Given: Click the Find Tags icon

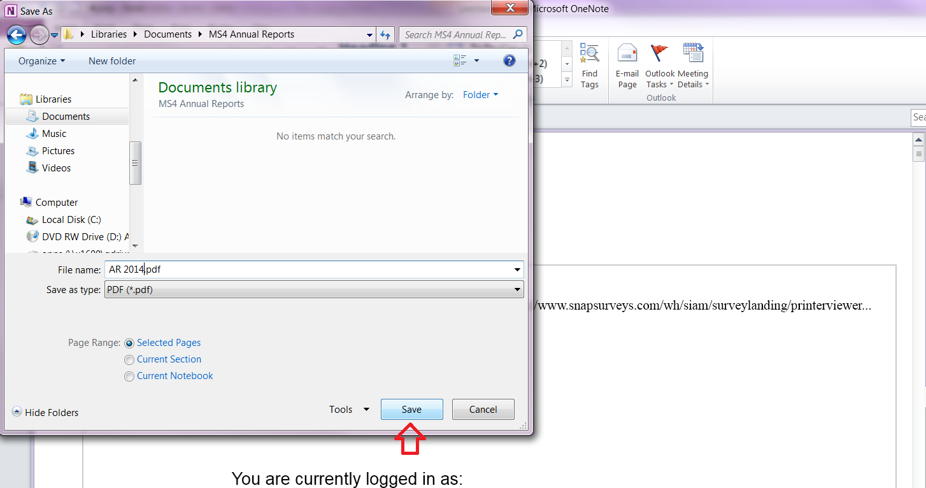Looking at the screenshot, I should pyautogui.click(x=589, y=54).
